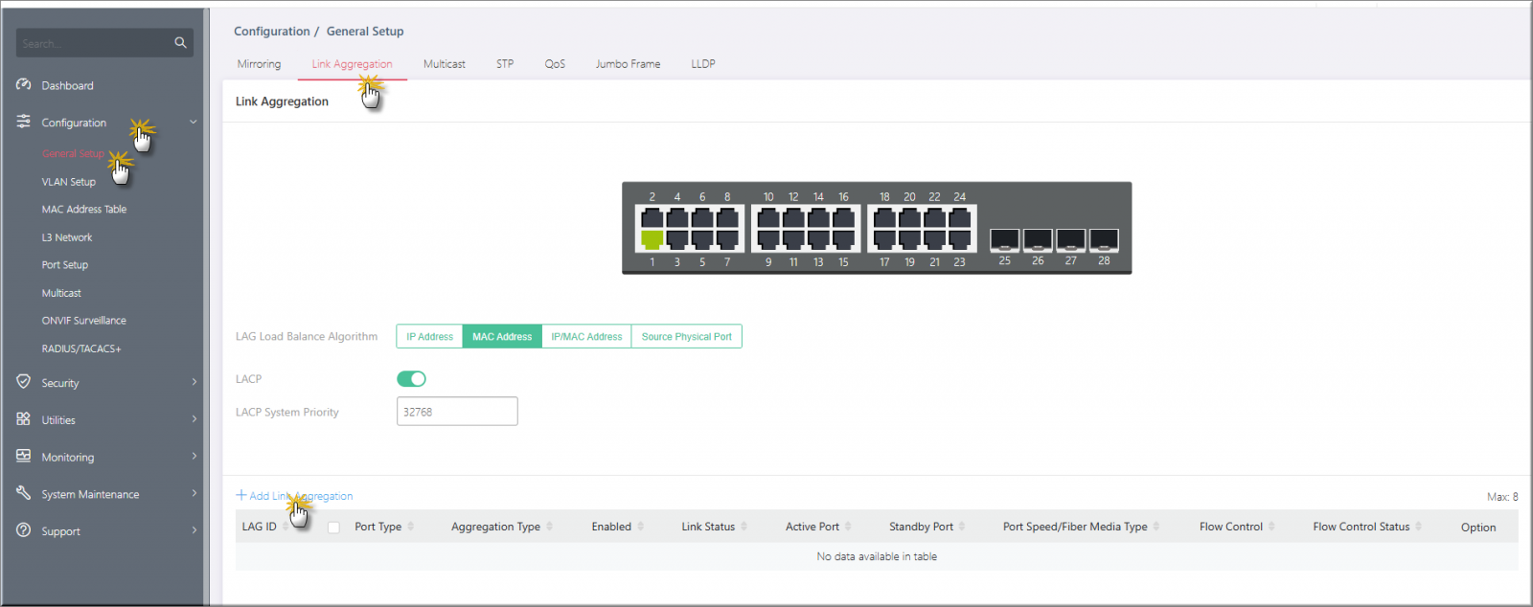Click the System Maintenance wrench icon

coord(24,493)
